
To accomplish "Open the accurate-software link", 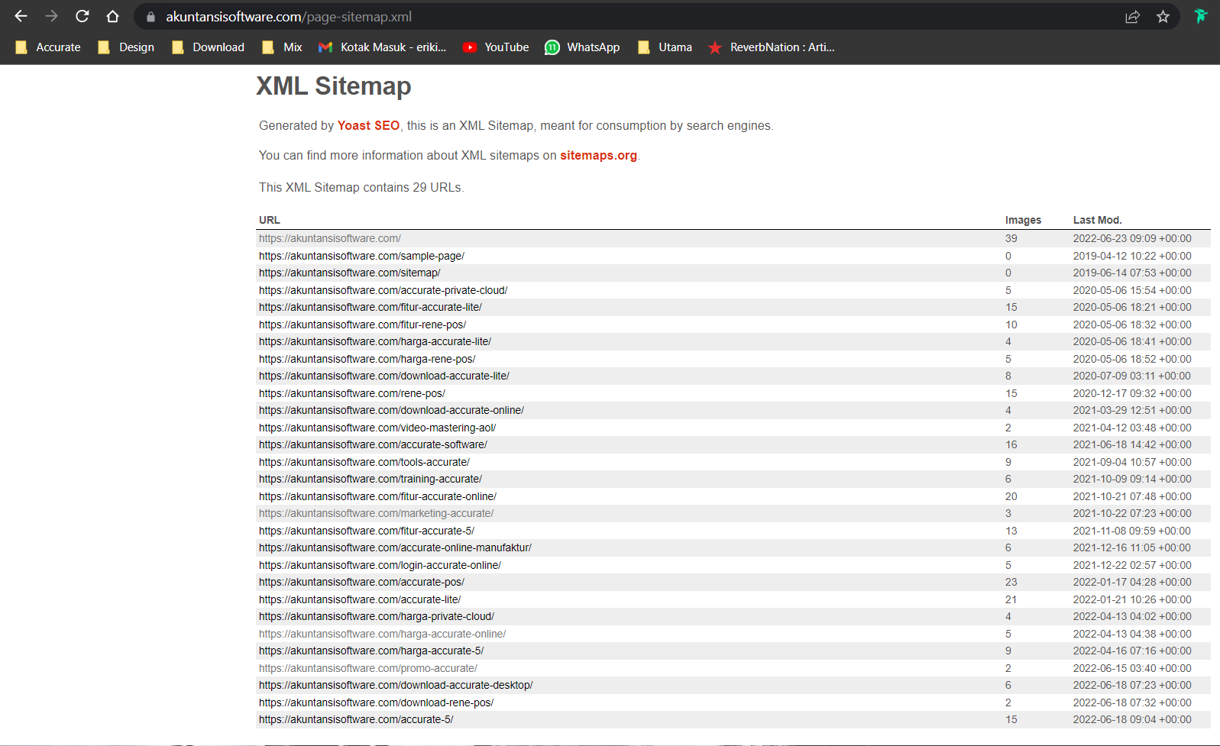I will click(373, 445).
